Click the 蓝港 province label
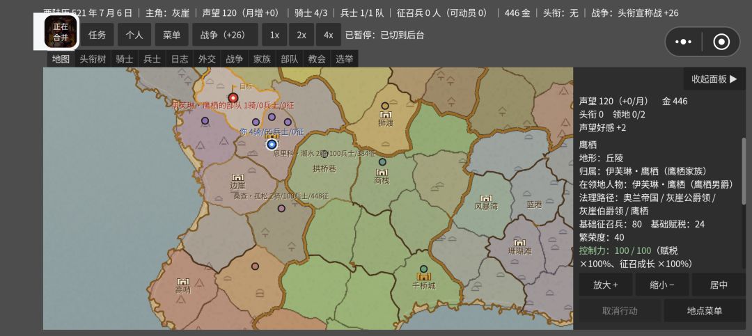Viewport: 752px width, 336px height. [x=534, y=205]
